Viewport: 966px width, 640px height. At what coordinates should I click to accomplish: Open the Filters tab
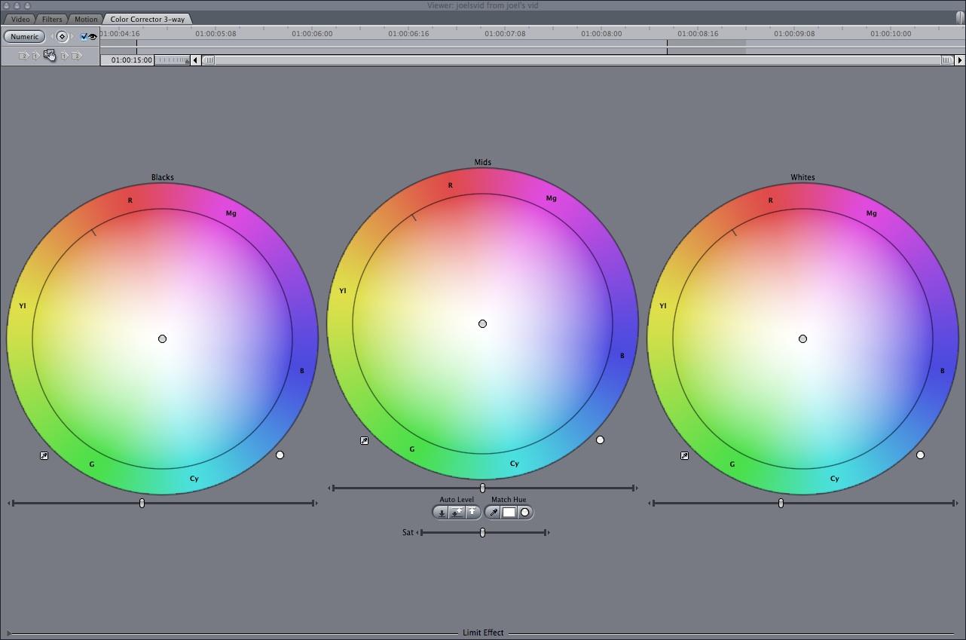[x=52, y=19]
